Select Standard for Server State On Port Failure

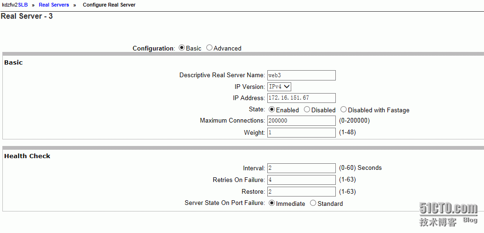tap(313, 203)
